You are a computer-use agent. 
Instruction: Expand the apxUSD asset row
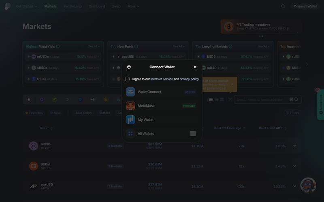point(295,186)
